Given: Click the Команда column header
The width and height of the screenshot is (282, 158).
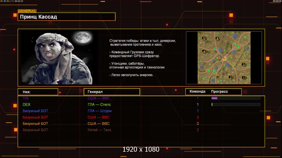Looking at the screenshot, I should tap(197, 92).
